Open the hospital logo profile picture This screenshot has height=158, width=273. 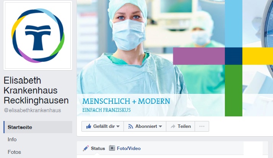[x=38, y=35]
